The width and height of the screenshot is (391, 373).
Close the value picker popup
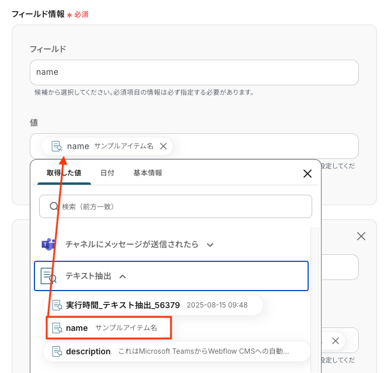pyautogui.click(x=308, y=173)
